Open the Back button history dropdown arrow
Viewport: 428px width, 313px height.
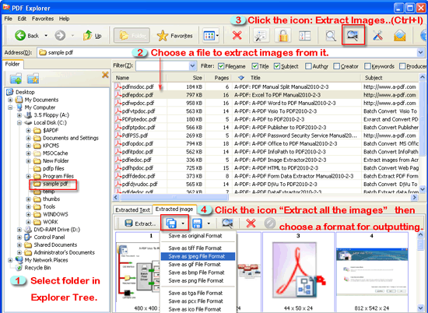coord(46,36)
